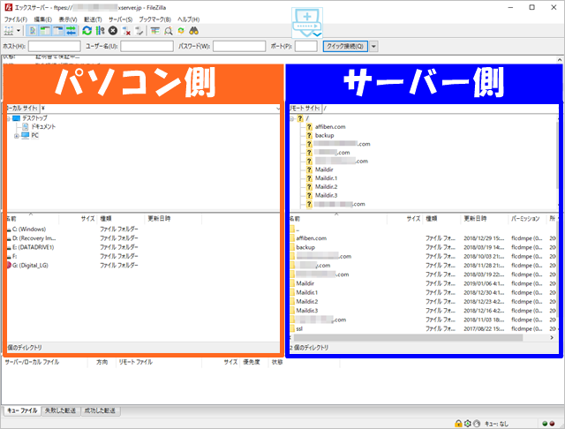Toggle the local directory tree view

(45, 30)
